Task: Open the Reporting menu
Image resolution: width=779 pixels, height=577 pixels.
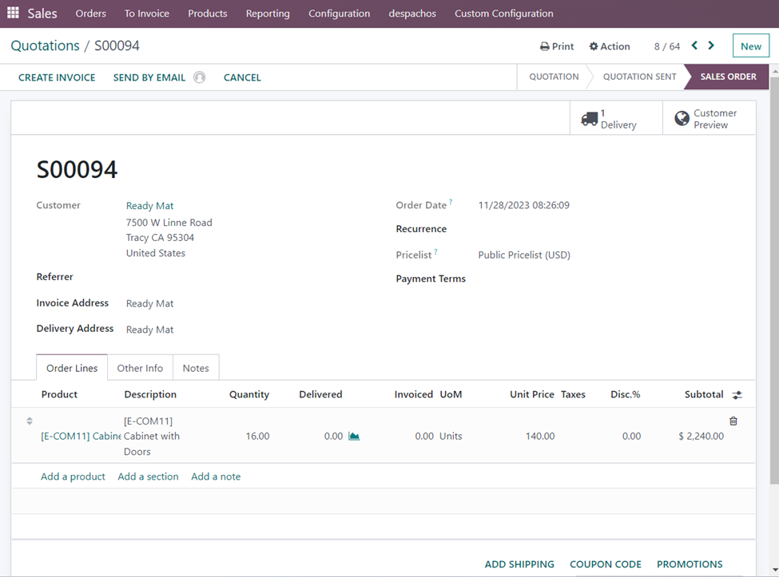Action: click(268, 14)
